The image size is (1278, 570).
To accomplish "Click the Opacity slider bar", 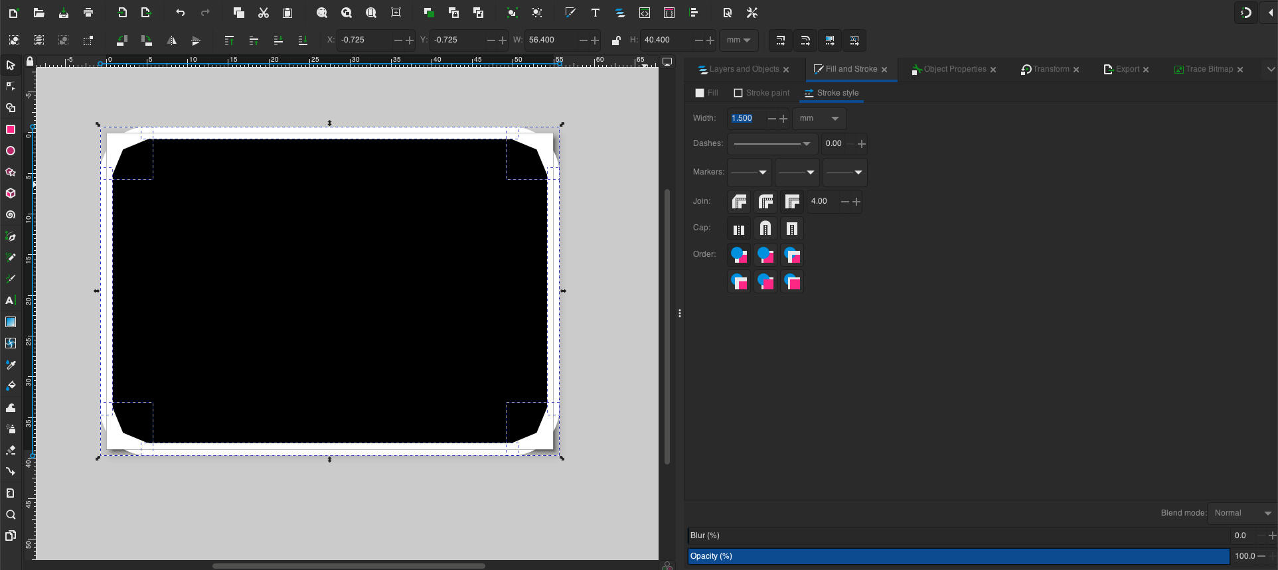I will 958,556.
